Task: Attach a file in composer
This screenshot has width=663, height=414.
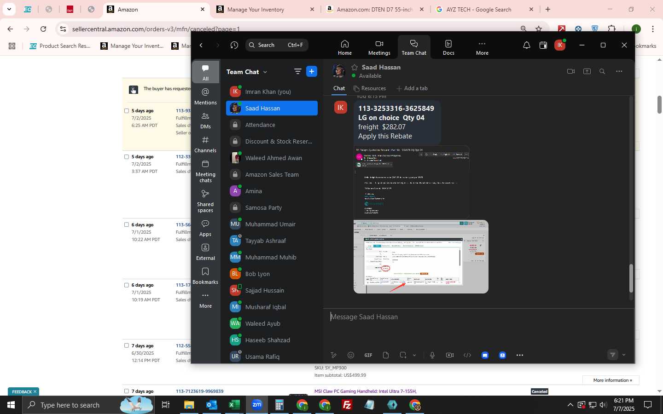Action: 386,355
